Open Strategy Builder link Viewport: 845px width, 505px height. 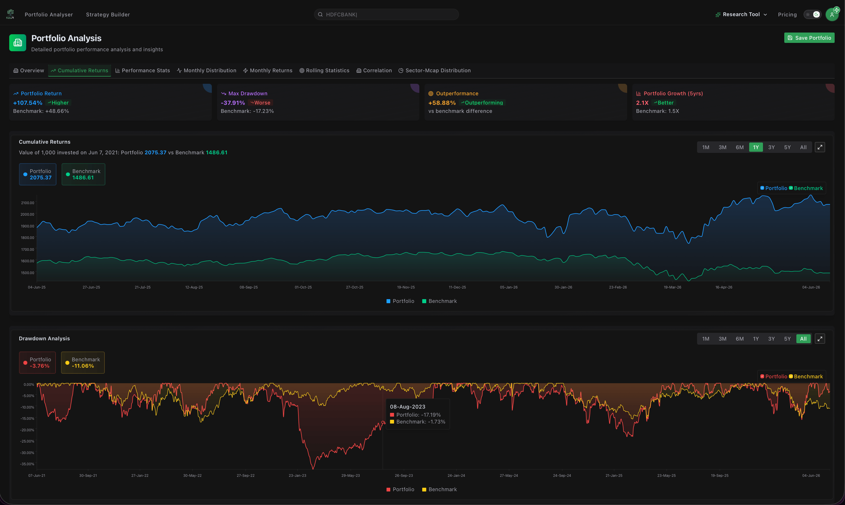tap(108, 14)
